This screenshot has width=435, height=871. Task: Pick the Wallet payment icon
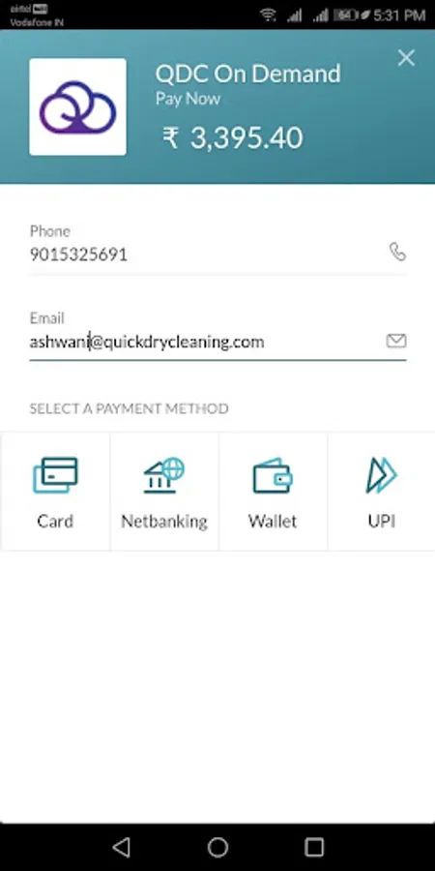coord(273,475)
